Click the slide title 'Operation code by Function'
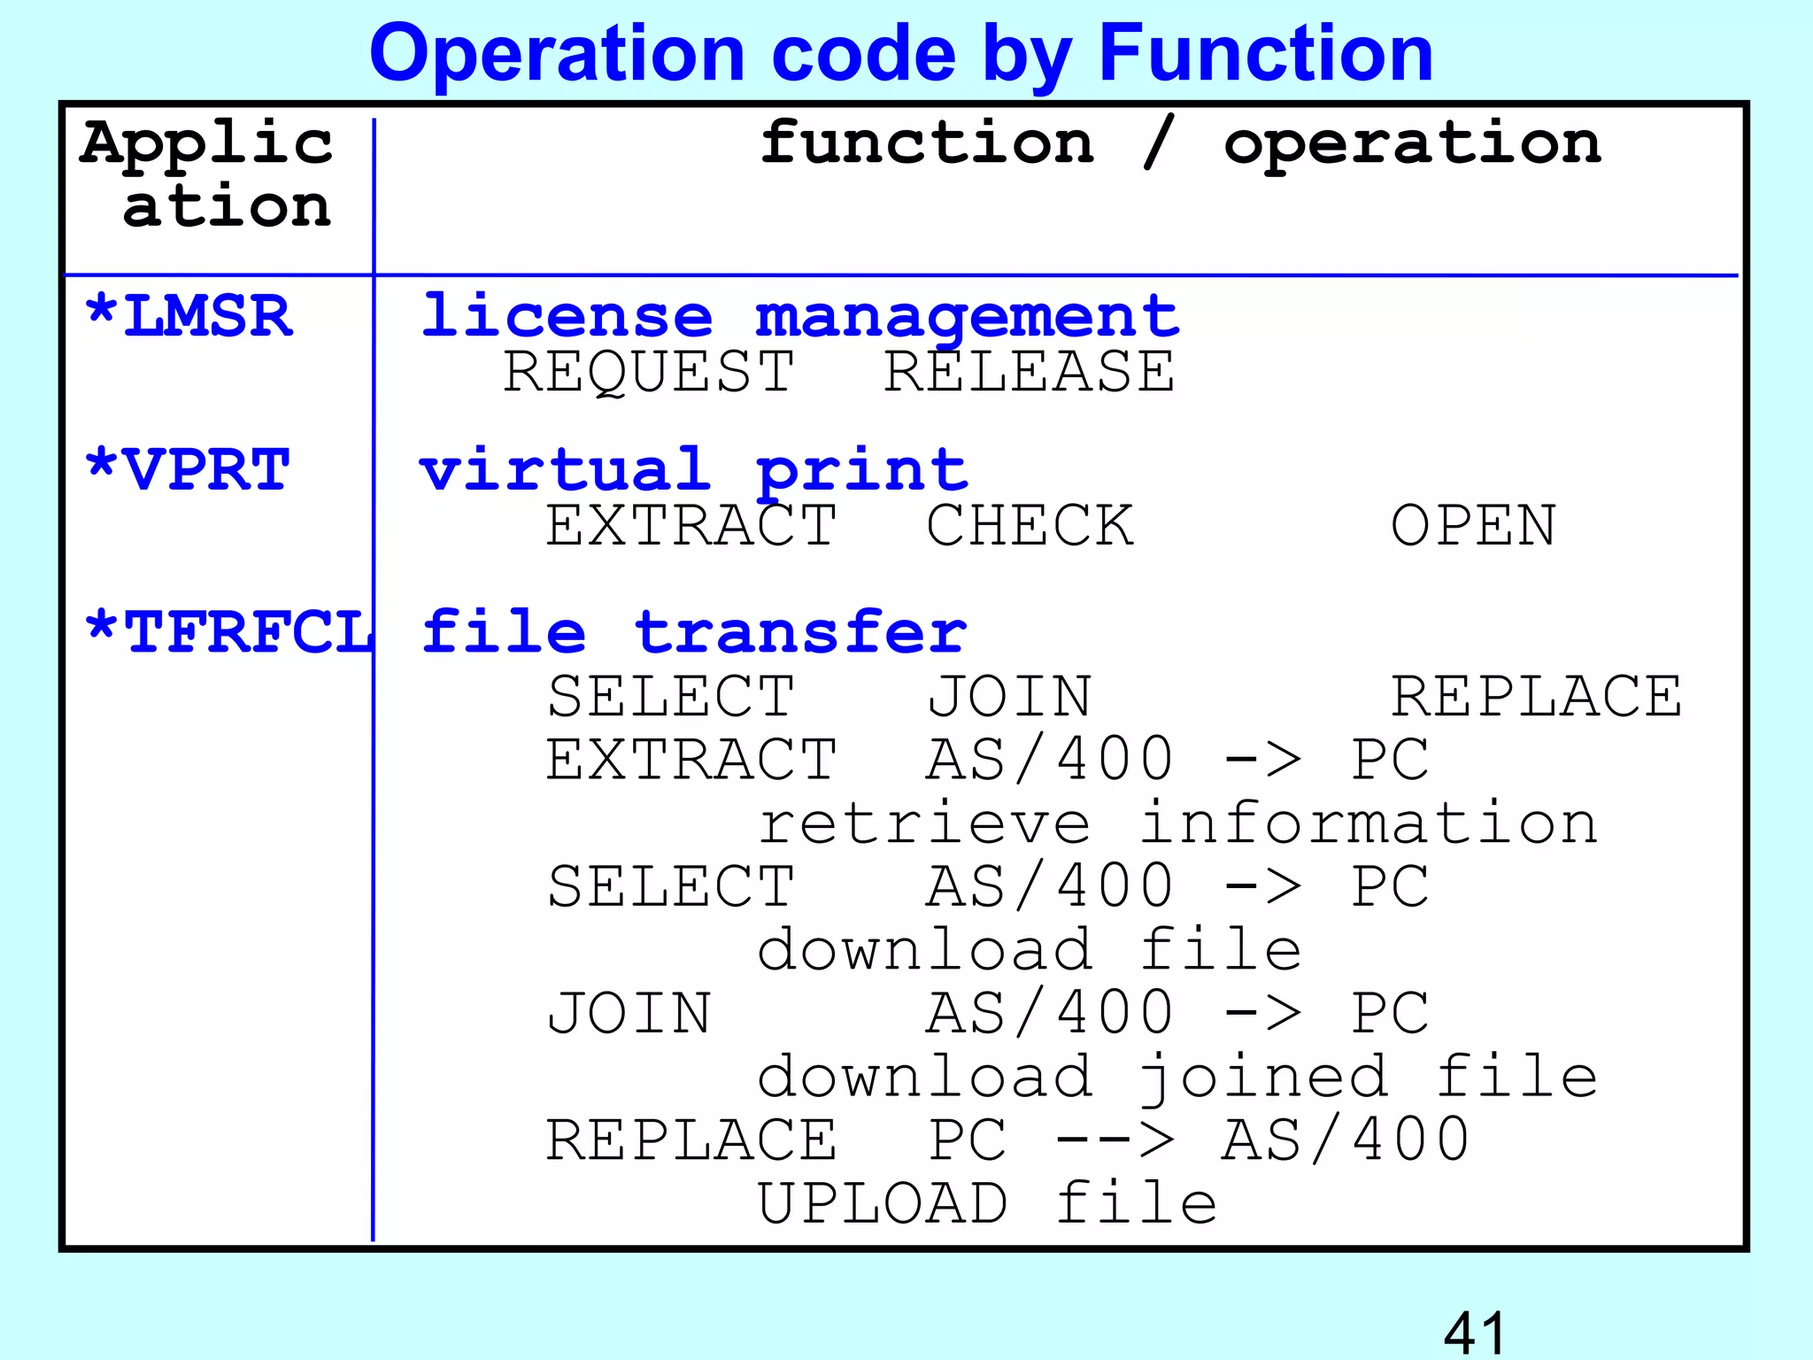The height and width of the screenshot is (1360, 1813). pyautogui.click(x=900, y=54)
